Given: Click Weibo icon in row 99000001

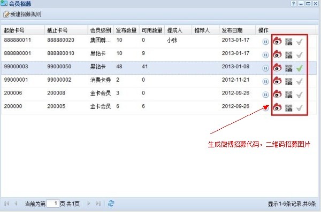Looking at the screenshot, I should click(x=277, y=81).
